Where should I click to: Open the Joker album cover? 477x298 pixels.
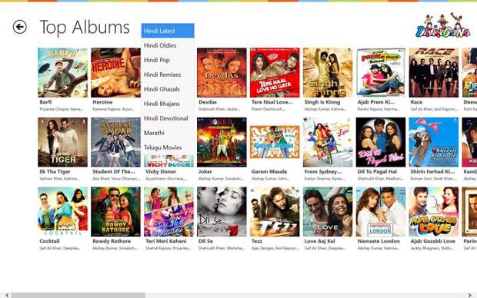pyautogui.click(x=222, y=142)
